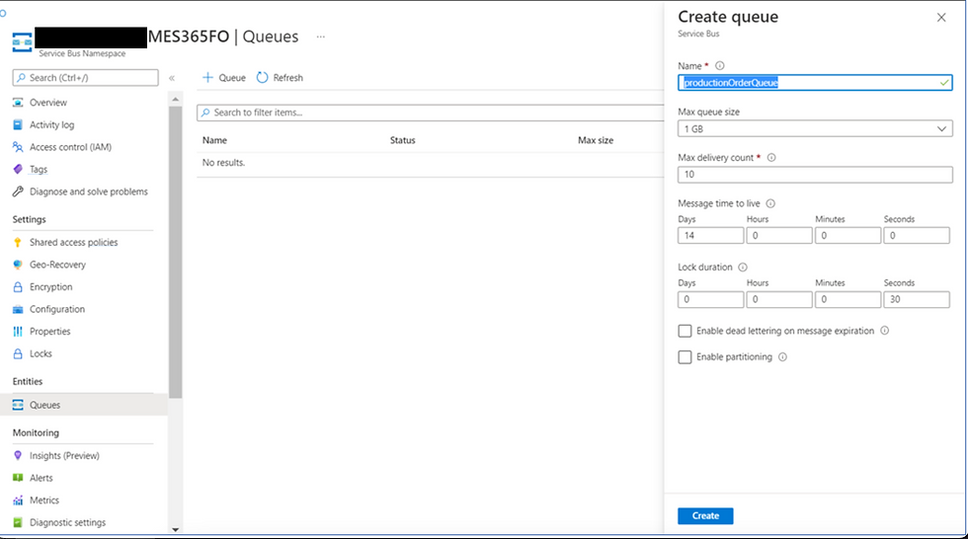Click the Lock duration Hours field
The image size is (968, 539).
click(779, 299)
